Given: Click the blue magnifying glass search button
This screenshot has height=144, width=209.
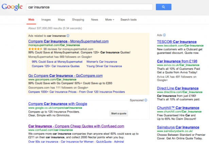Looking at the screenshot, I should point(163,7).
